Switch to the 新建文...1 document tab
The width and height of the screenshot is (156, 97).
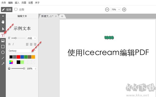[x=47, y=16]
